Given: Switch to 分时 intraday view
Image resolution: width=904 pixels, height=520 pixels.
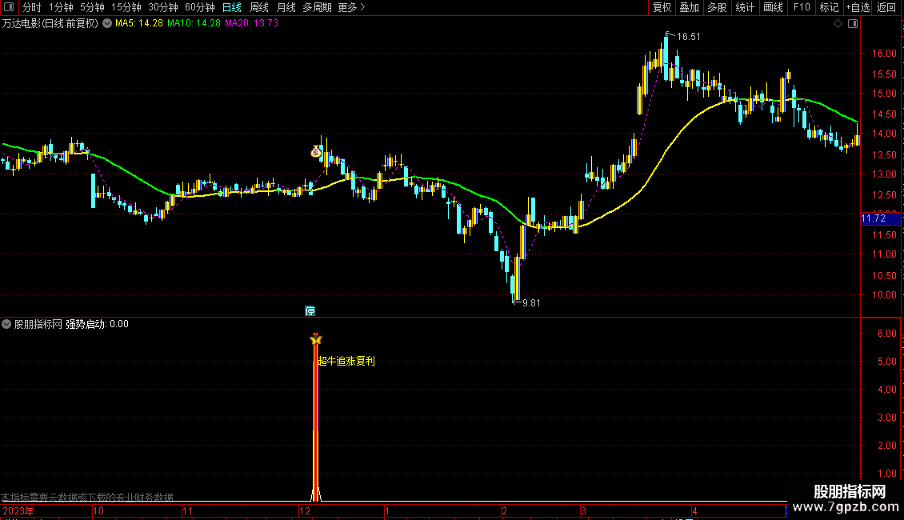Looking at the screenshot, I should click(x=32, y=7).
